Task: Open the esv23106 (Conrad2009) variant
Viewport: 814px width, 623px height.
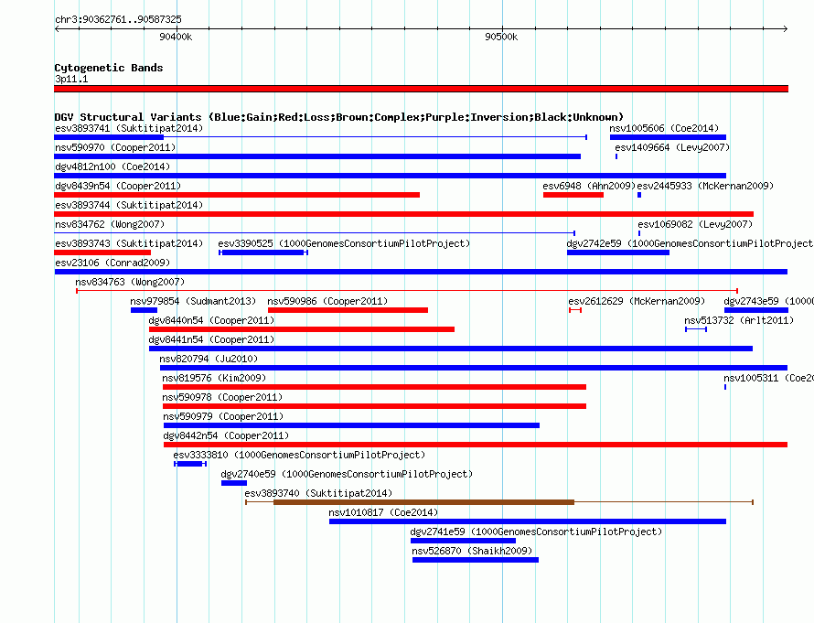Action: [x=421, y=272]
